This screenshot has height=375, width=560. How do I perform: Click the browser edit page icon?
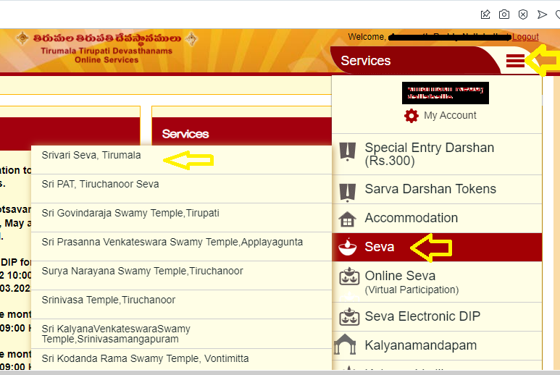pos(485,14)
